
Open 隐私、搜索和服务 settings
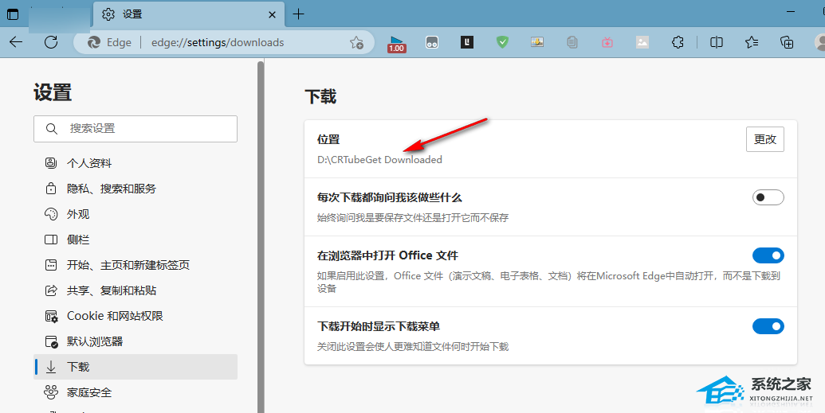click(136, 189)
